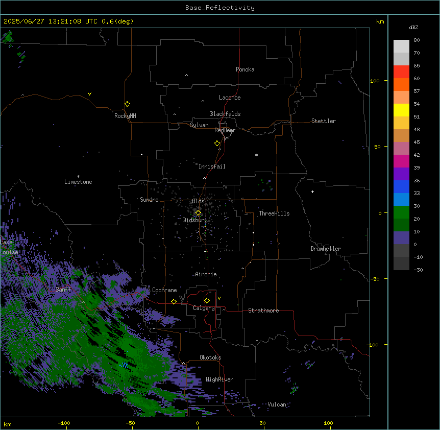
Task: Click the Lacombe city label
Action: 230,98
